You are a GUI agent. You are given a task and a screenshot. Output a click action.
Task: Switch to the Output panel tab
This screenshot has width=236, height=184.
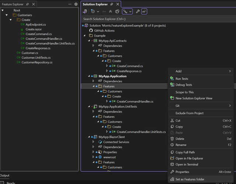(x=4, y=176)
